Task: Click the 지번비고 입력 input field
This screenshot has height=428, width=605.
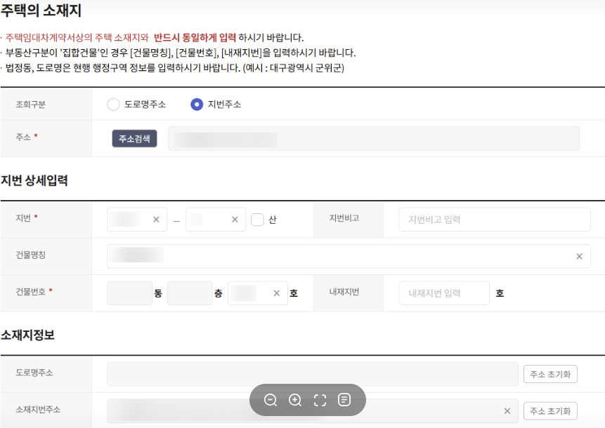Action: (494, 219)
